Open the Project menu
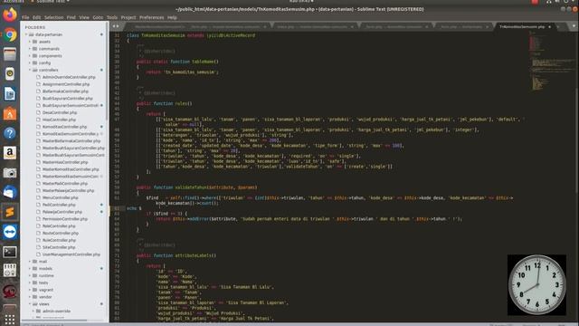The width and height of the screenshot is (579, 326). coord(128,17)
